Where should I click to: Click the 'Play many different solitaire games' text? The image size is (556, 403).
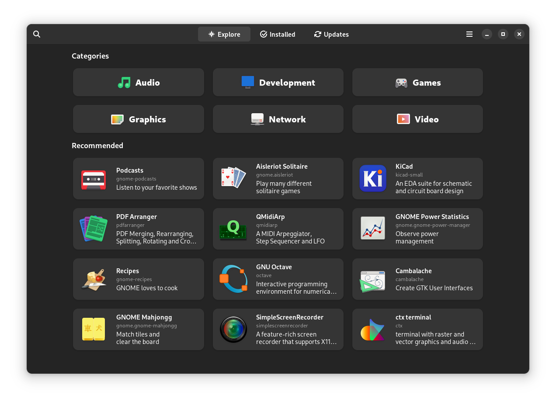point(284,187)
